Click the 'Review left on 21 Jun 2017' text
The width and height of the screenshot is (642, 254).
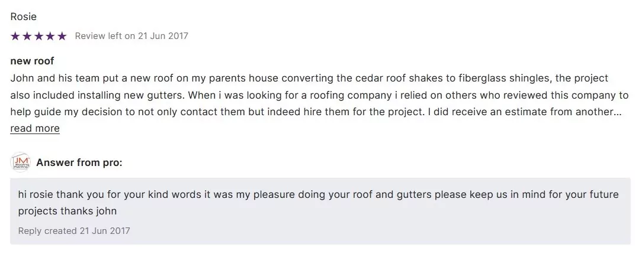(131, 36)
